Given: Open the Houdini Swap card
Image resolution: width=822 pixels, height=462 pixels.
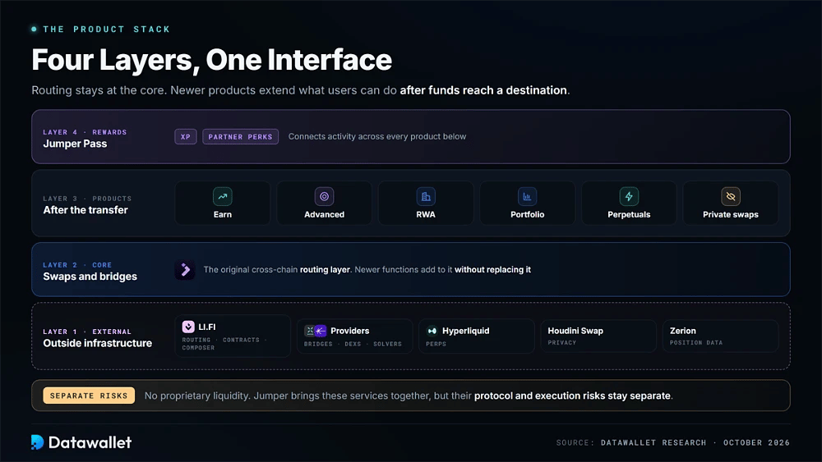Looking at the screenshot, I should (x=598, y=336).
